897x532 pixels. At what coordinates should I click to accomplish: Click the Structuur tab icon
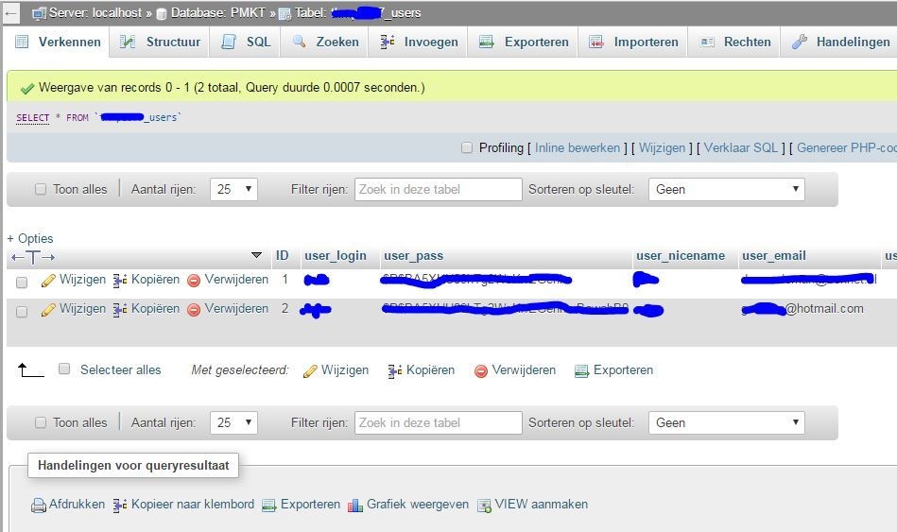click(127, 42)
